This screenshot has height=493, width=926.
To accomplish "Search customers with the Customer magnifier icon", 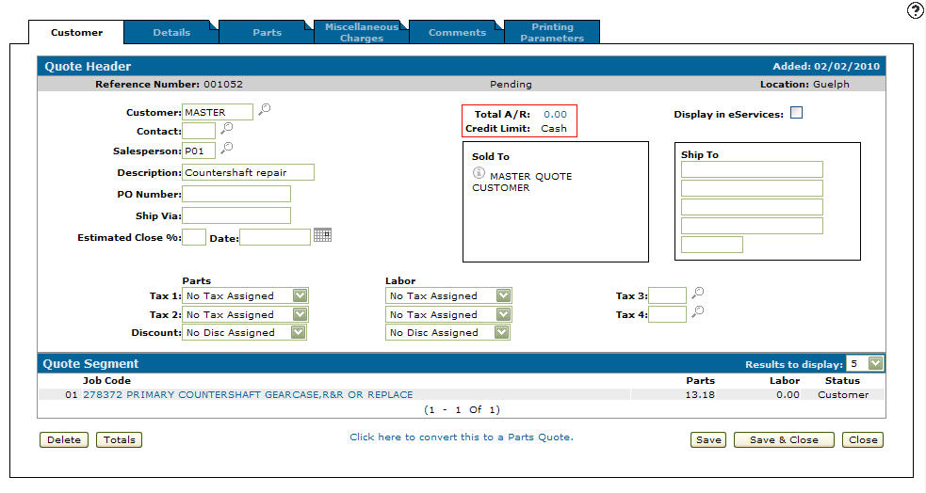I will pos(264,109).
